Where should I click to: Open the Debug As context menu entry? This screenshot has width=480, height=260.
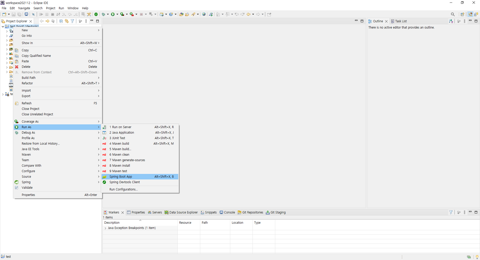pyautogui.click(x=58, y=133)
